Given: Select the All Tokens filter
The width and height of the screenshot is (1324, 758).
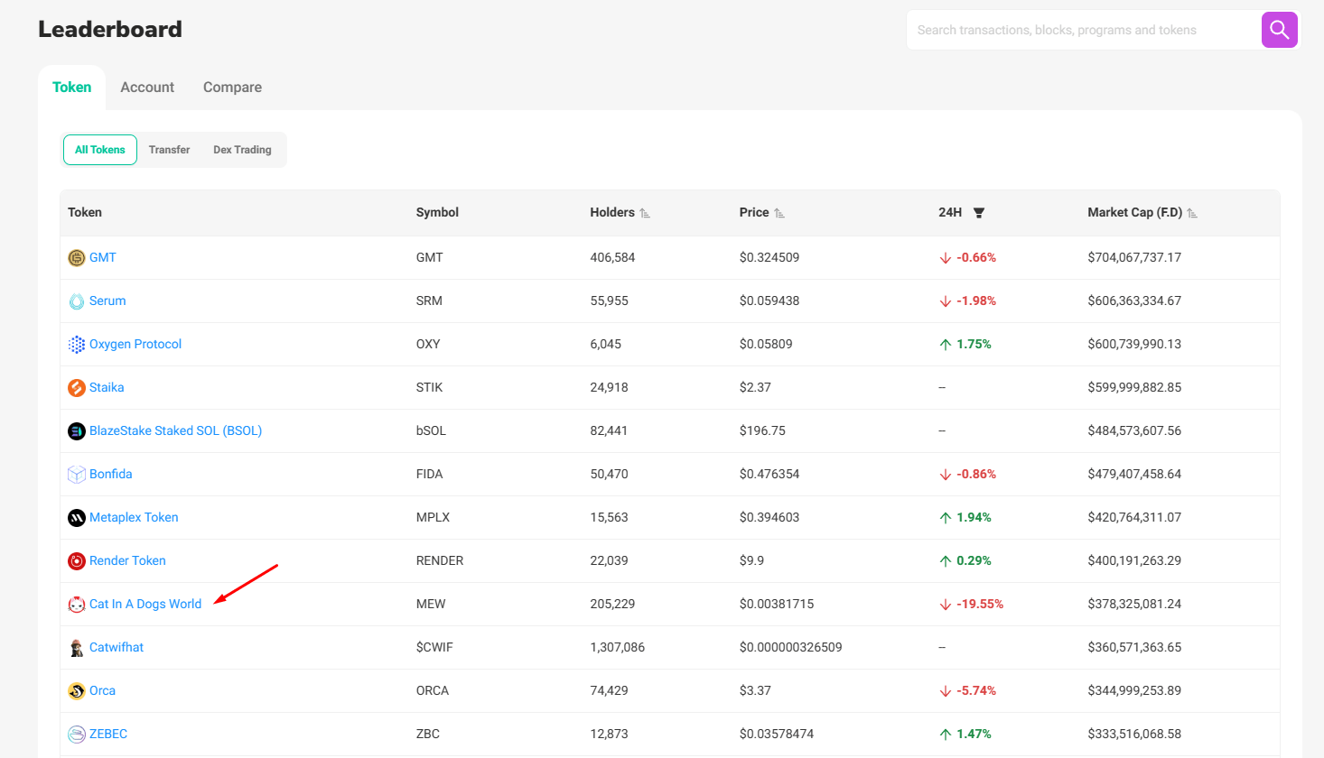Looking at the screenshot, I should pyautogui.click(x=100, y=150).
